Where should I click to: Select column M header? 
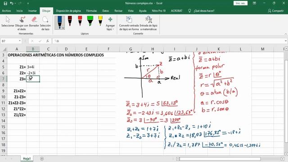262,49
